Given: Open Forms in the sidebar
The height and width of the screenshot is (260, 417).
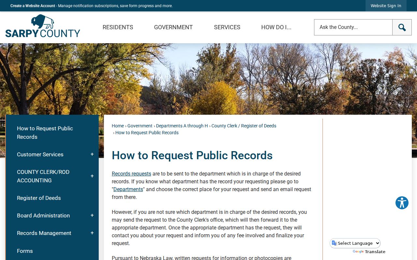Looking at the screenshot, I should pos(25,251).
